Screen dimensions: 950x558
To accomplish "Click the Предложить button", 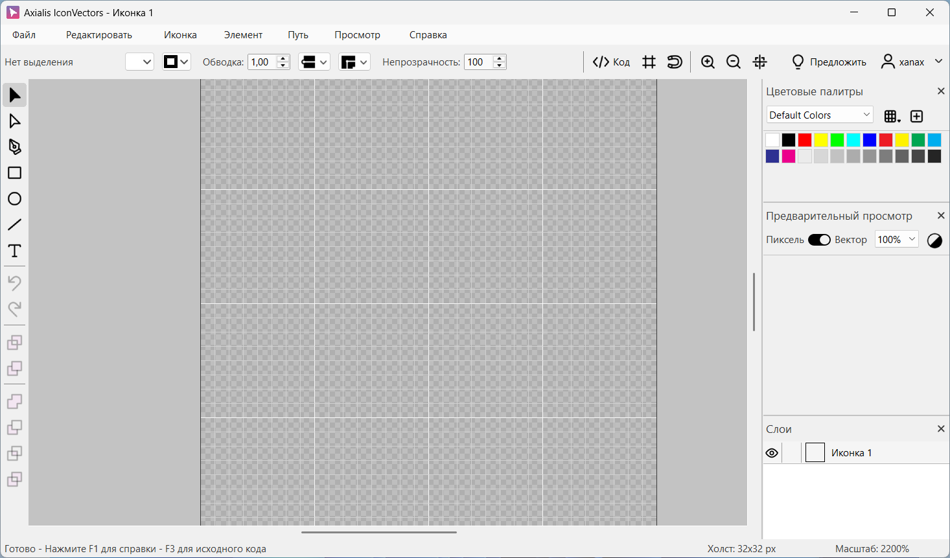I will click(x=829, y=62).
